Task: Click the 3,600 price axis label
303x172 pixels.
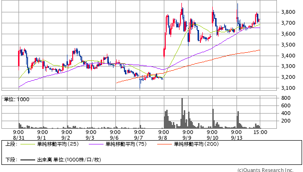Action: 288,34
